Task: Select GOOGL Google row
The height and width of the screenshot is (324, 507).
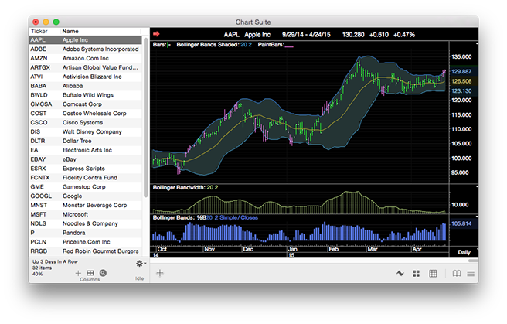Action: click(x=85, y=196)
